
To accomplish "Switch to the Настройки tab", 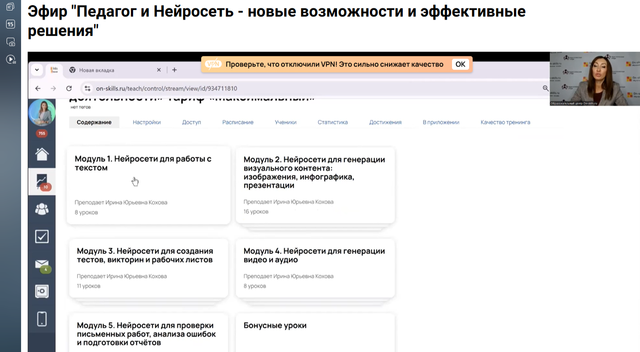I will point(147,122).
